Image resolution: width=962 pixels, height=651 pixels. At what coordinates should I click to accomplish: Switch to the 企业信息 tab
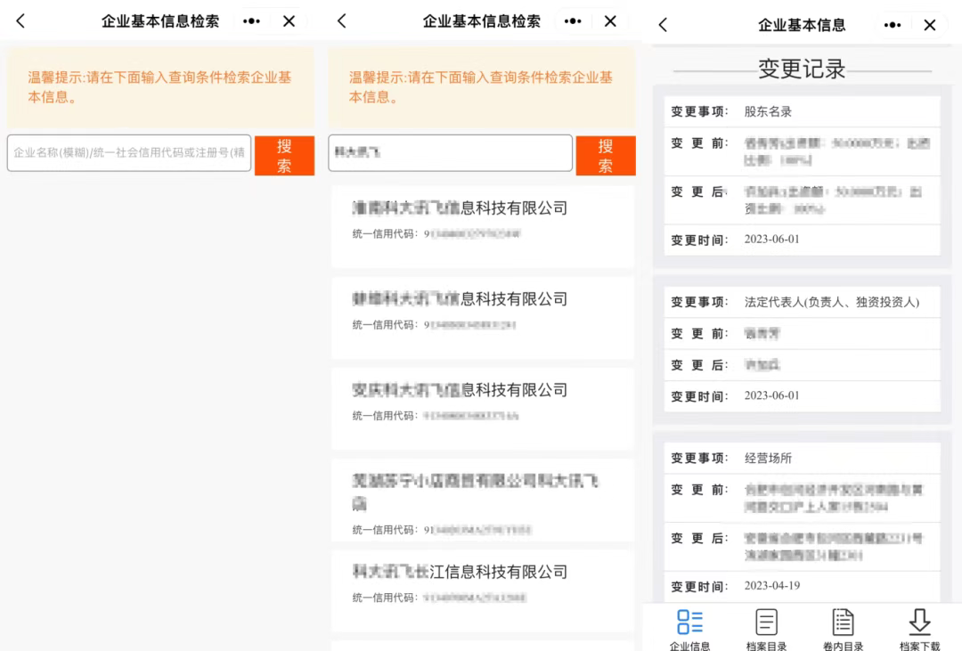coord(689,630)
